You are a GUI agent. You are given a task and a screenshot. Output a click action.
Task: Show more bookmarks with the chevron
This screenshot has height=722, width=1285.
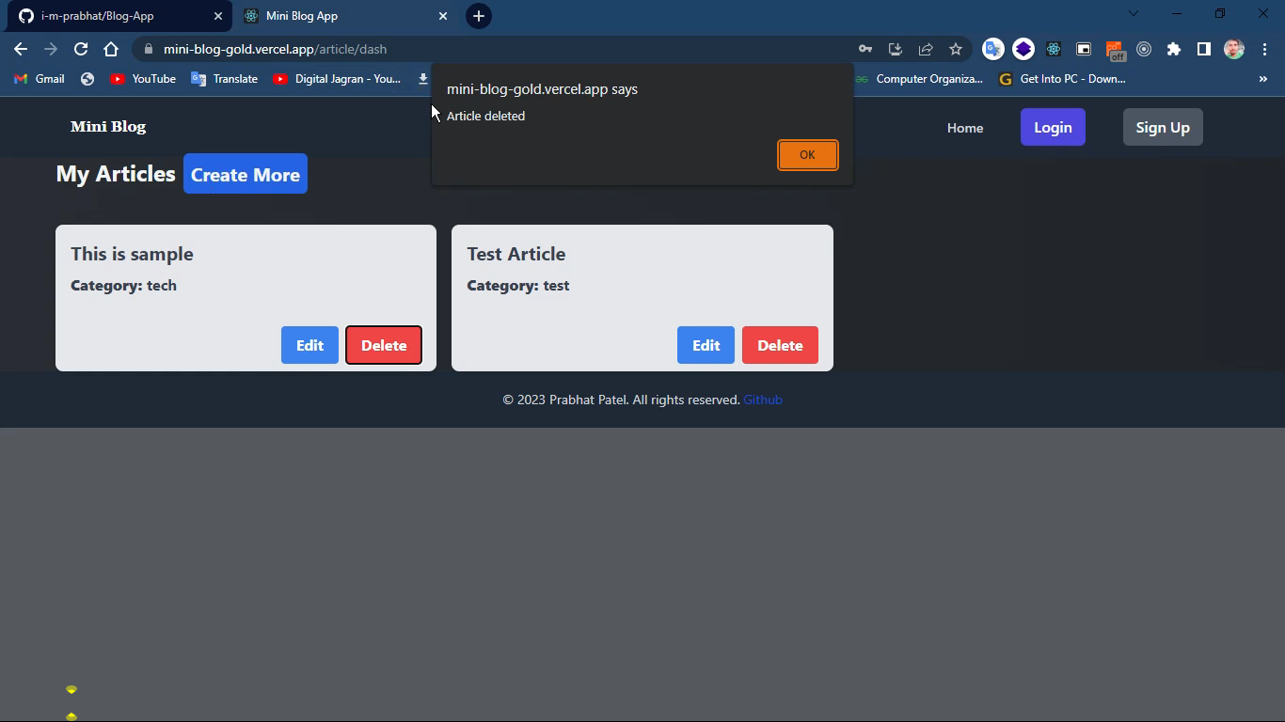(1263, 79)
